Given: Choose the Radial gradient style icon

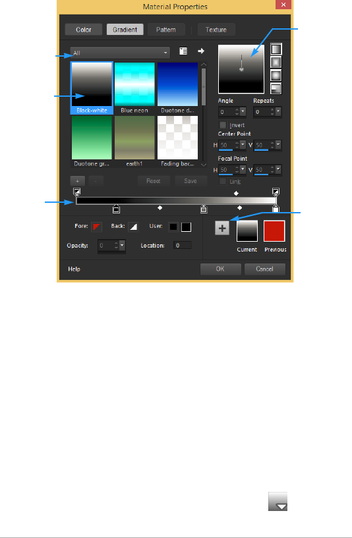Looking at the screenshot, I should (276, 88).
